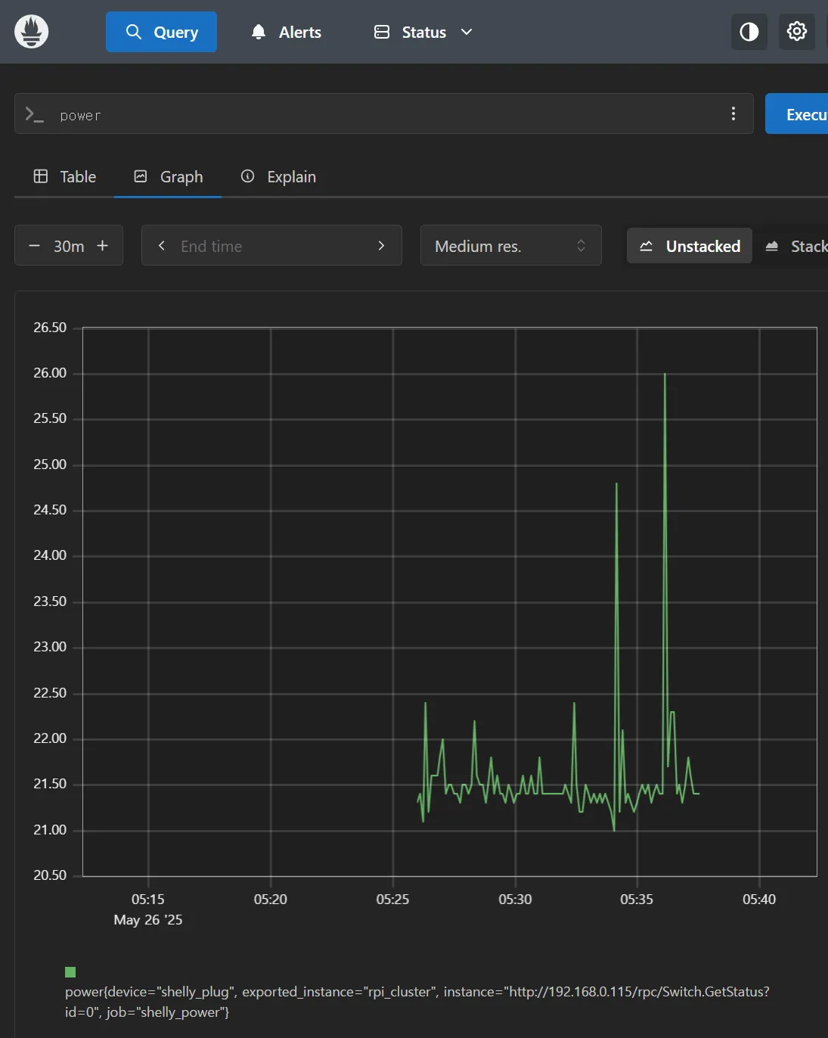Open the Alerts page
Image resolution: width=828 pixels, height=1038 pixels.
pos(286,32)
